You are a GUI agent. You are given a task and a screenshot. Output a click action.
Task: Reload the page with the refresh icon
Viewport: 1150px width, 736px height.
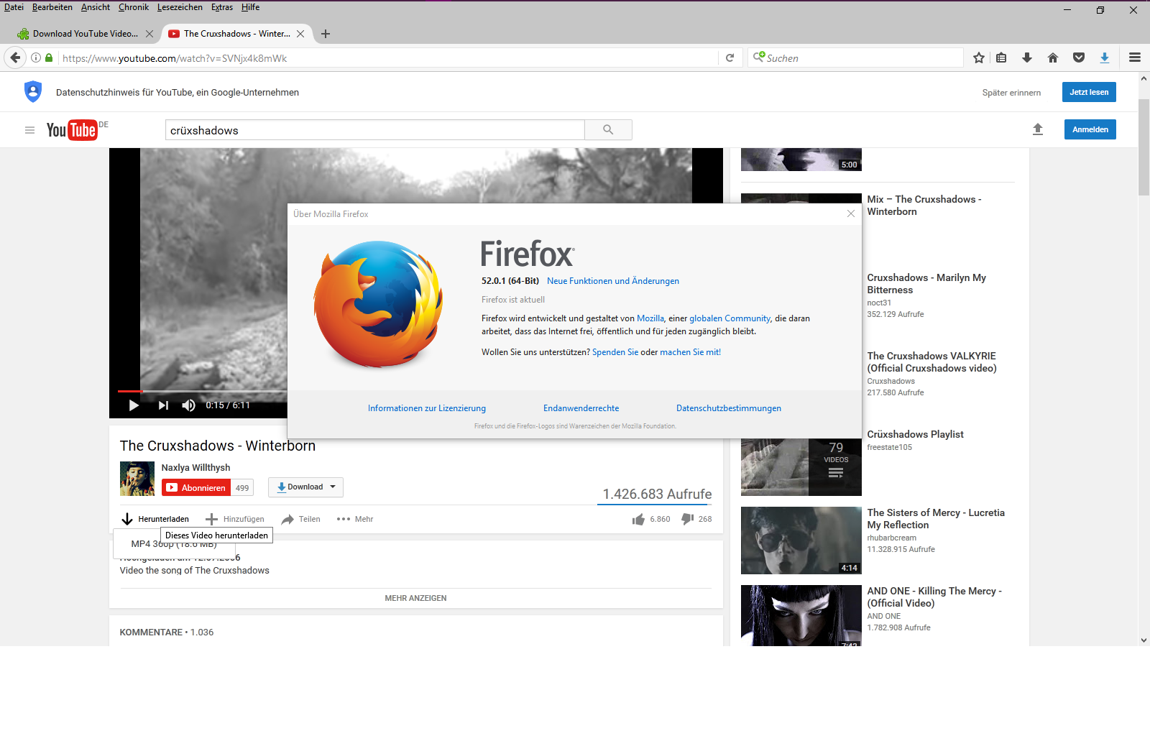point(730,58)
